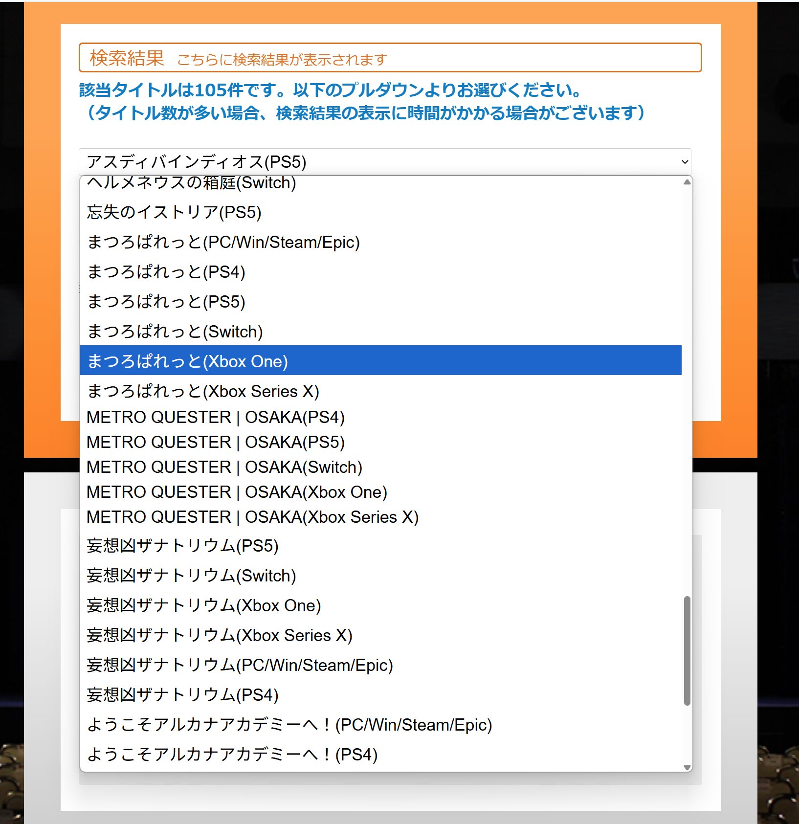Image resolution: width=799 pixels, height=824 pixels.
Task: Pick 妄想凶ザナトリウム(PC/Win/Steam/Epic) option
Action: click(381, 665)
